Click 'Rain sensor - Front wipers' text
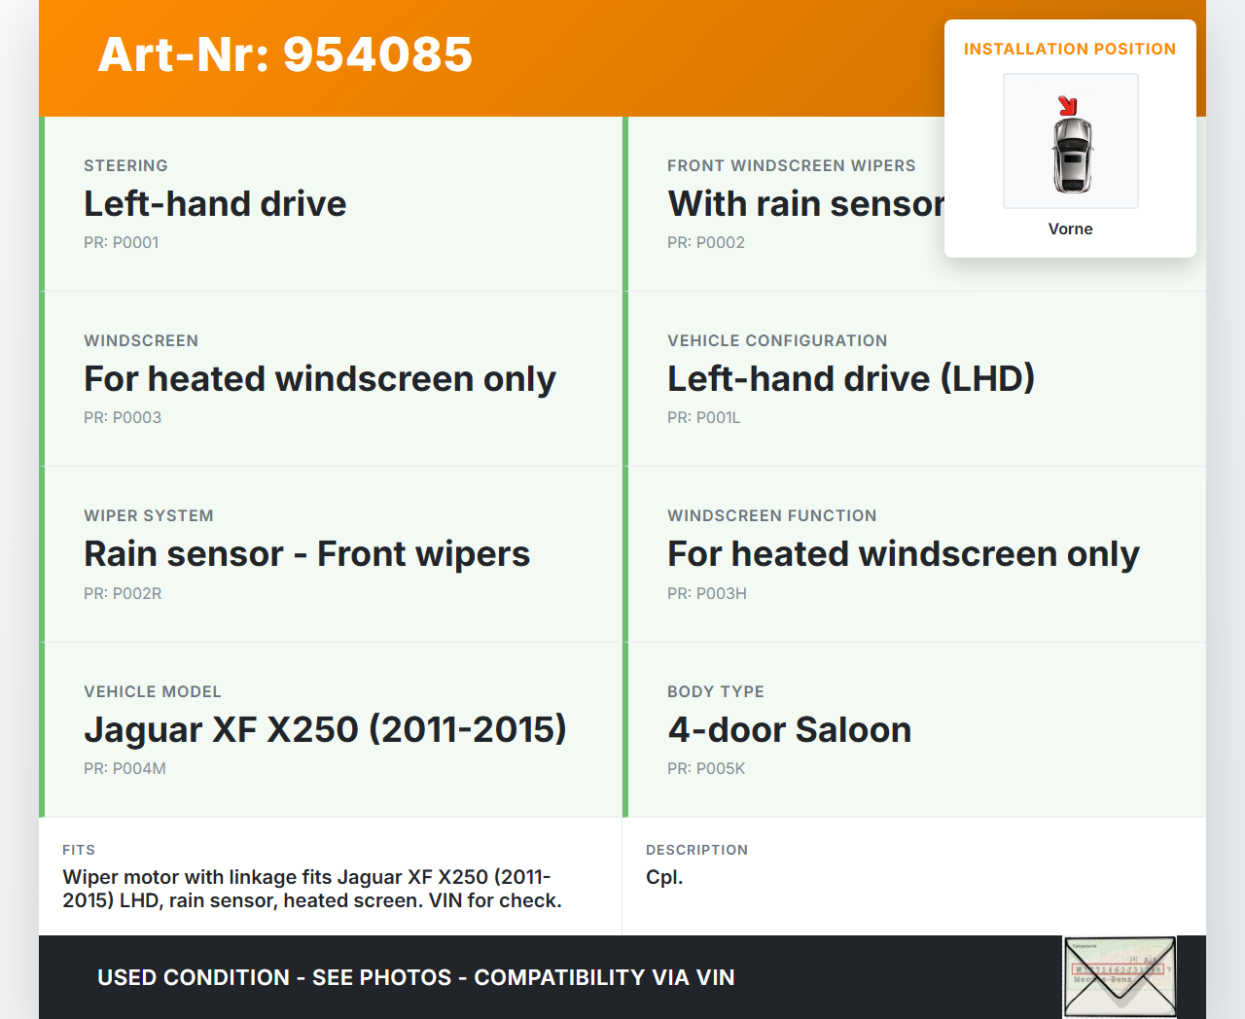Image resolution: width=1245 pixels, height=1019 pixels. pos(306,554)
